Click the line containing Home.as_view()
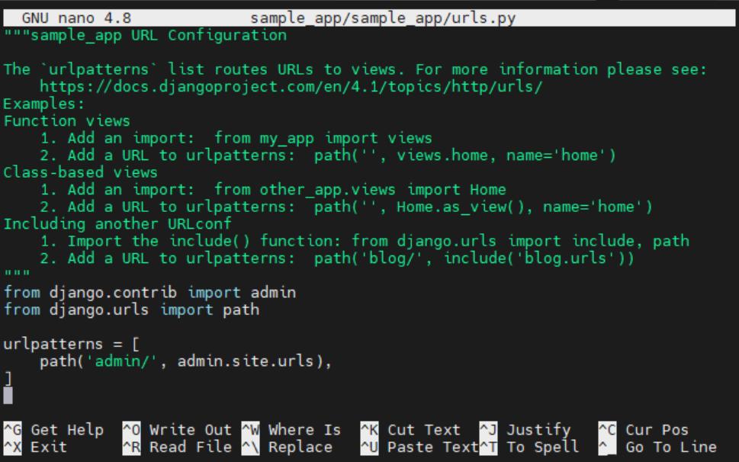Screen dimensions: 739x462 click(346, 207)
